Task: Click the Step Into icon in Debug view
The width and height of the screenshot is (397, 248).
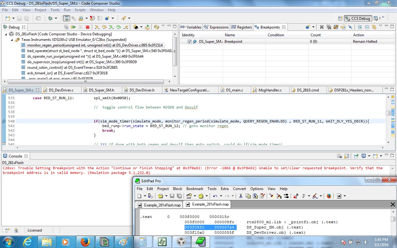Action: coord(97,27)
